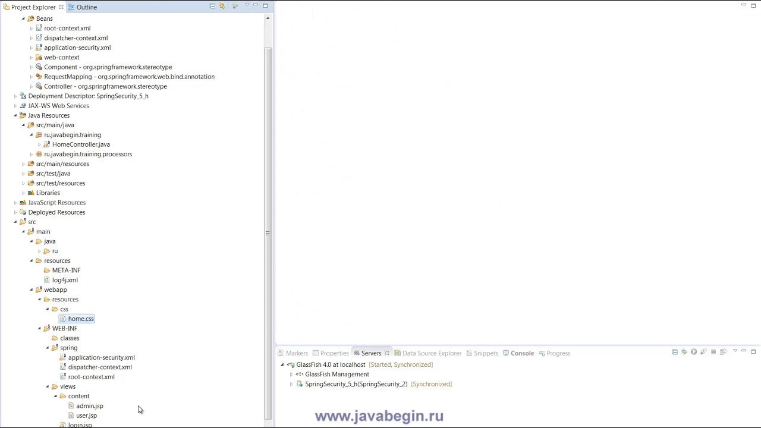The image size is (761, 428).
Task: Open the Markers tab
Action: (x=293, y=353)
